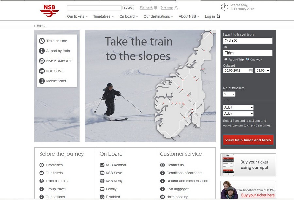Open the No. of travellers dropdown
Screen dimensions: 294x200
229,94
